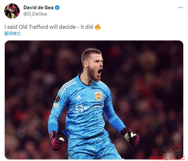Click the pink glove on the goalkeeper's right fist
This screenshot has height=161, width=188.
(x=57, y=141)
